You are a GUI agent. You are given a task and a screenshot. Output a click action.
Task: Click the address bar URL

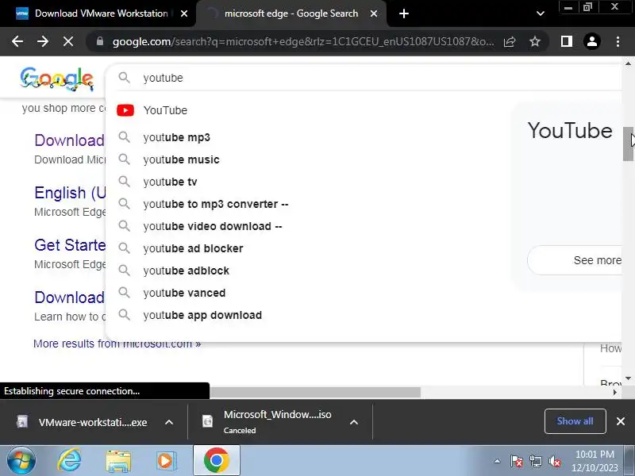click(x=303, y=41)
